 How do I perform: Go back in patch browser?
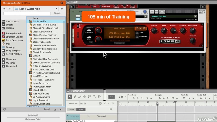point(4,9)
